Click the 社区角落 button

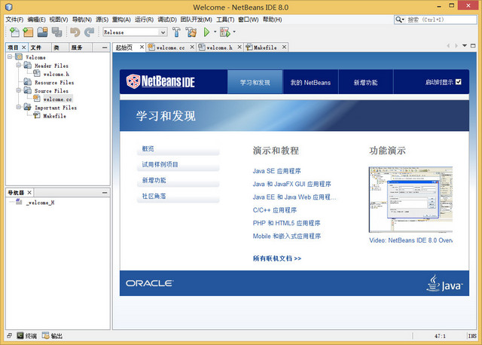[x=178, y=196]
